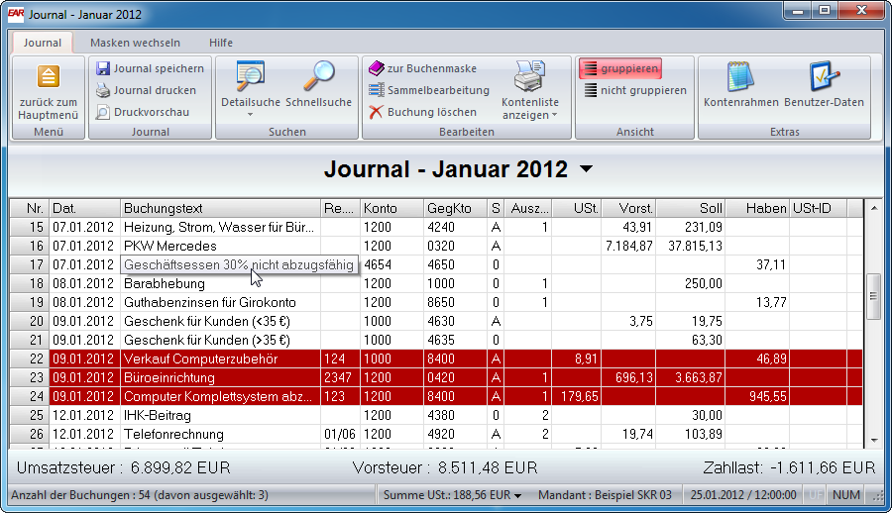Image resolution: width=892 pixels, height=513 pixels.
Task: Expand 'Summe USt.' status bar dropdown
Action: point(517,495)
